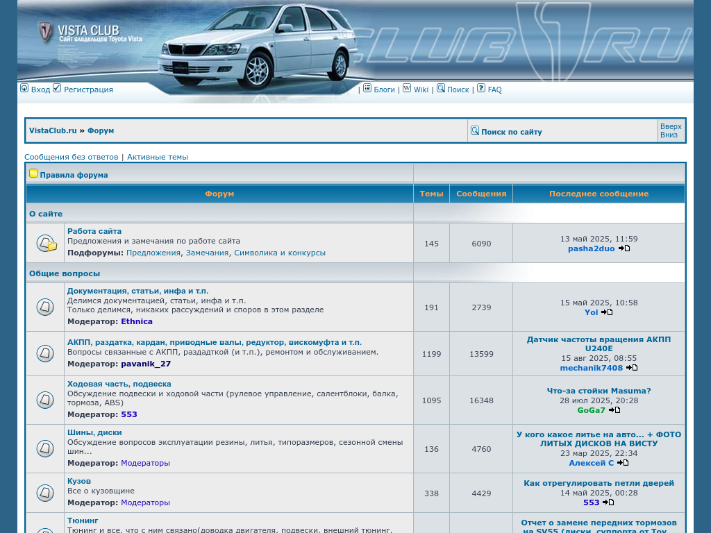
Task: Go to last post icon in Кузов row
Action: (x=608, y=502)
